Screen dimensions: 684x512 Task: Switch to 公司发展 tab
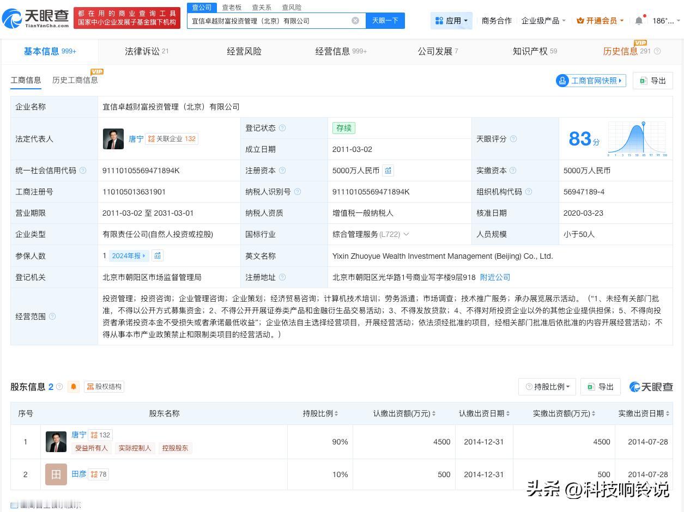(438, 51)
